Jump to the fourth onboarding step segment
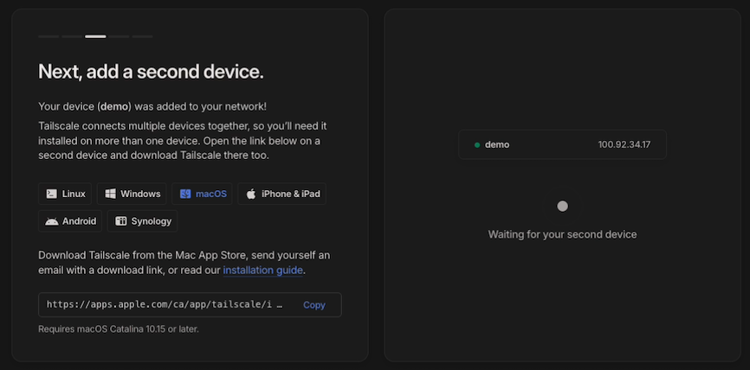This screenshot has height=370, width=750. coord(119,36)
